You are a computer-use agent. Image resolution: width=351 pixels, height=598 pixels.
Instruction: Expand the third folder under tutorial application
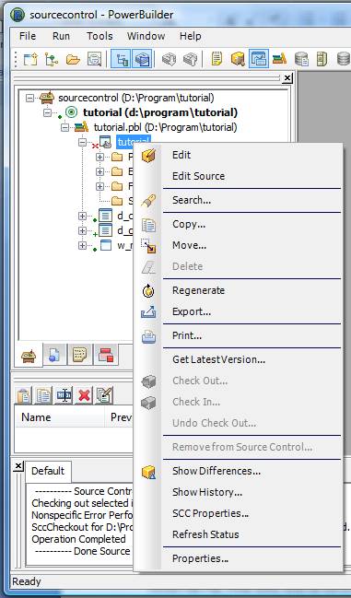(x=99, y=186)
